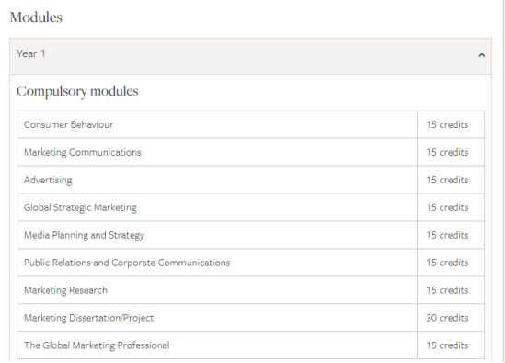This screenshot has width=505, height=363.
Task: Select Public Relations and Corporate Communications
Action: (x=127, y=263)
